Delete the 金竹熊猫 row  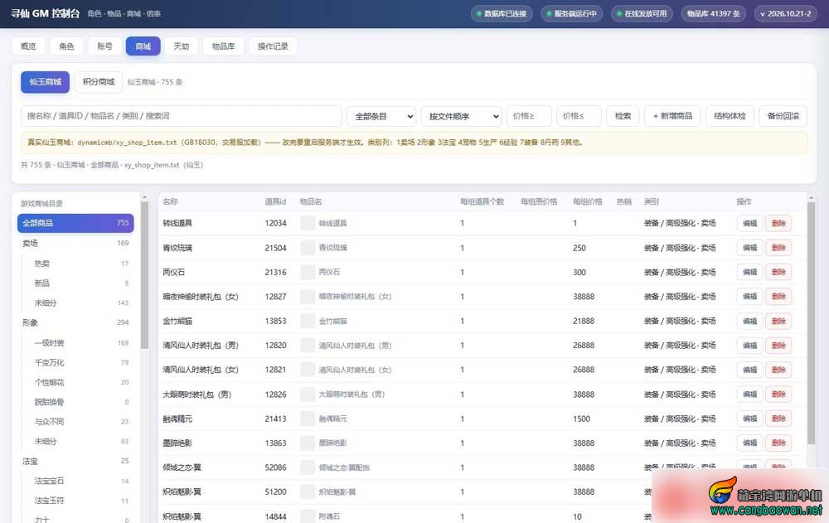[778, 321]
